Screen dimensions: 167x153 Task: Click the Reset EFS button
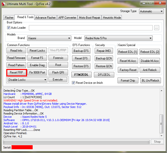[81, 58]
